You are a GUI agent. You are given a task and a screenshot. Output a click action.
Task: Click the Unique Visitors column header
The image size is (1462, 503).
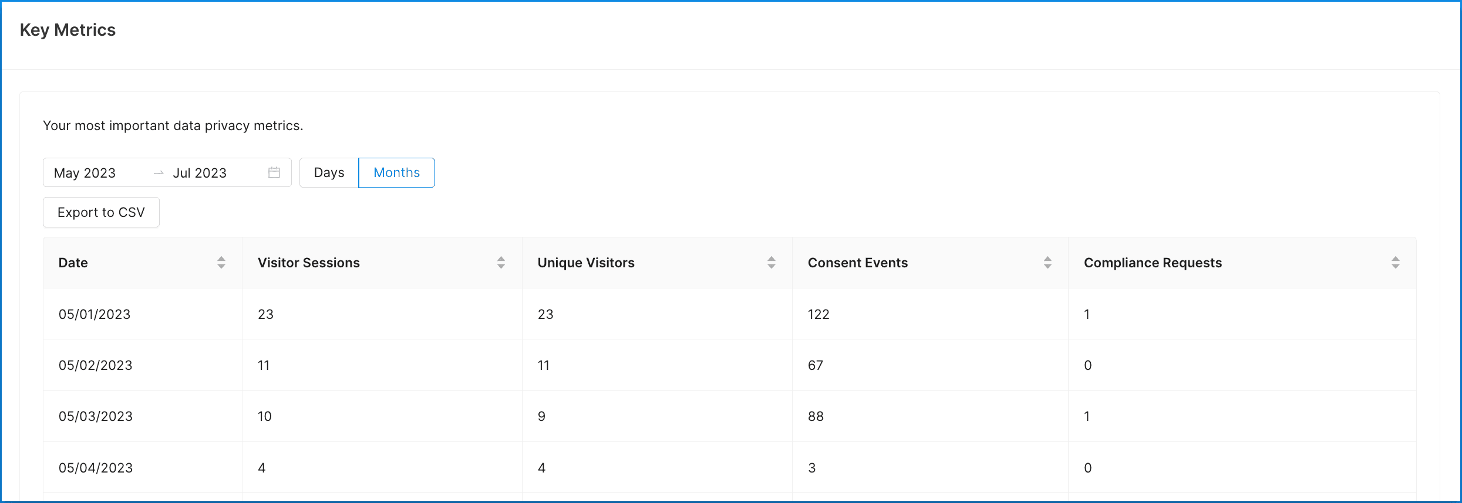pos(586,263)
